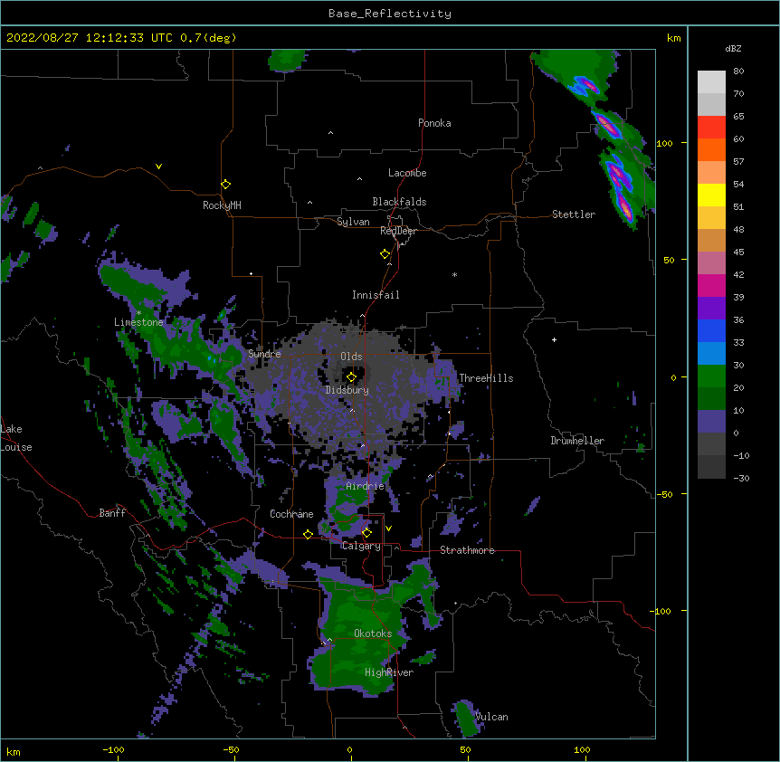Click the Stettler town label
The image size is (780, 762).
coord(574,214)
